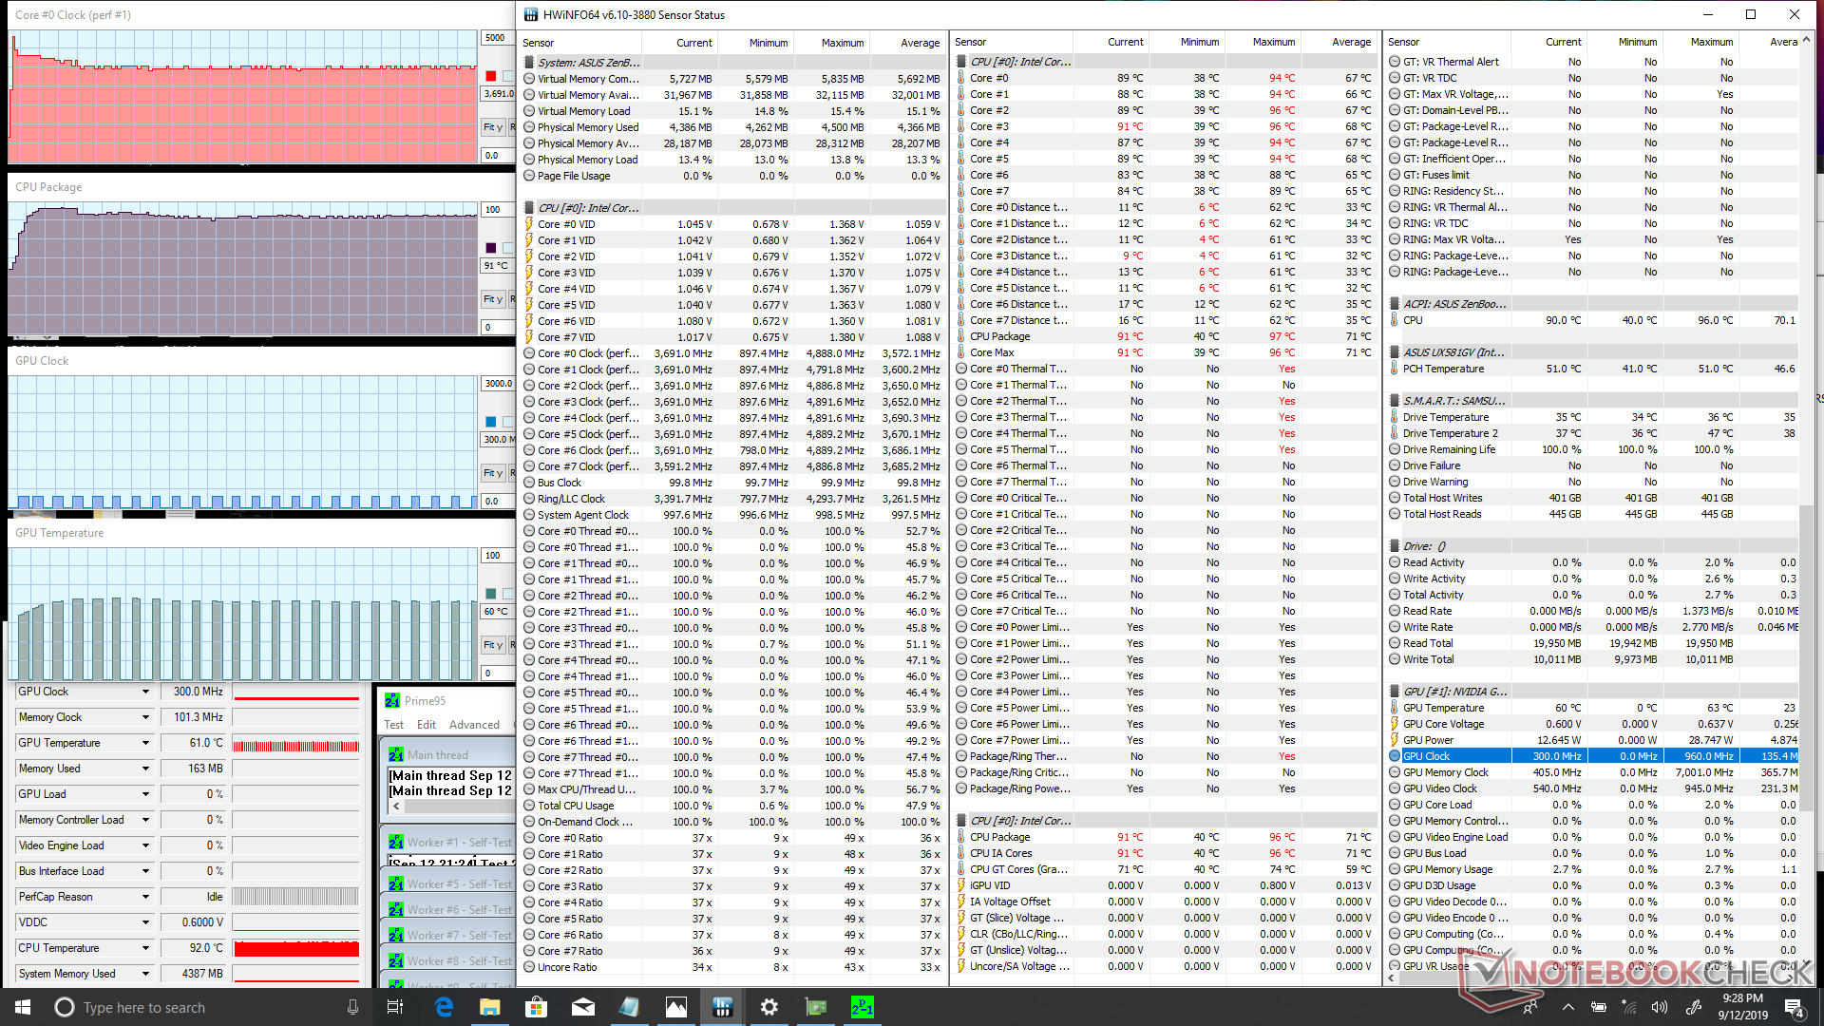Click the red swatch in Core #0 Clock graph

tap(490, 76)
